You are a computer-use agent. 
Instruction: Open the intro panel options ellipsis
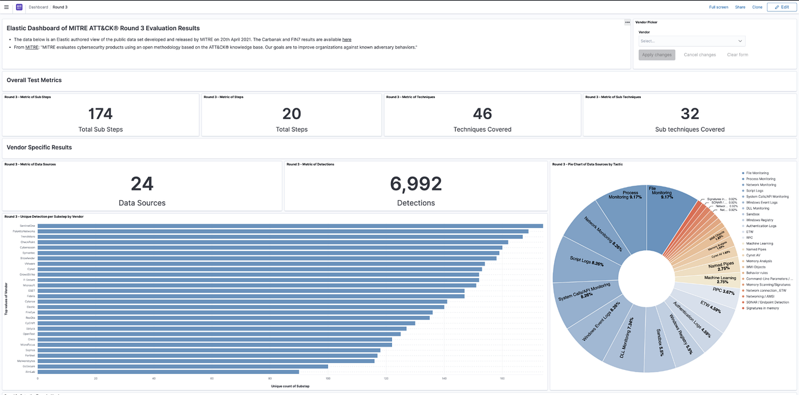tap(627, 22)
